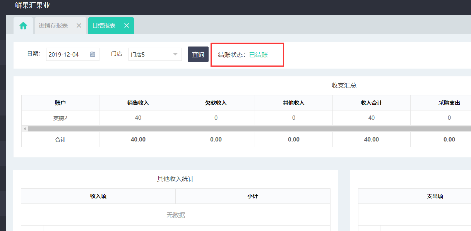The width and height of the screenshot is (471, 231).
Task: Click the 鲜果汇果业 app title
Action: click(x=33, y=5)
